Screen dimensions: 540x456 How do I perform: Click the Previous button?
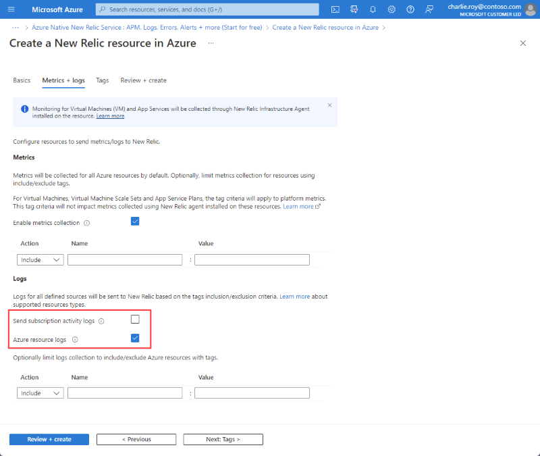coord(136,440)
